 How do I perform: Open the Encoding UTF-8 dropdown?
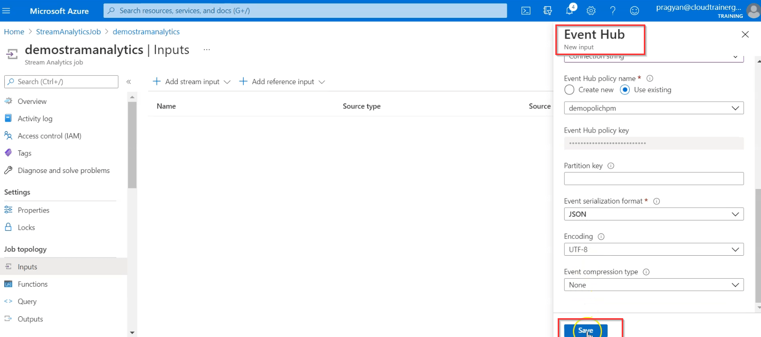pos(654,250)
